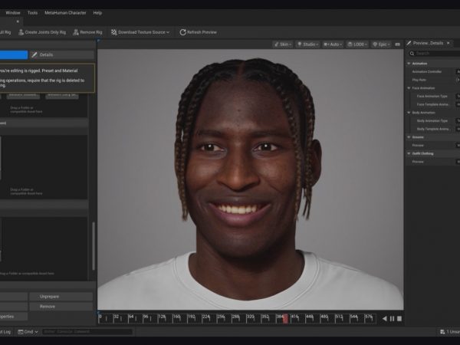The image size is (460, 345).
Task: Click the Create Joints Only Rig icon
Action: pyautogui.click(x=21, y=32)
